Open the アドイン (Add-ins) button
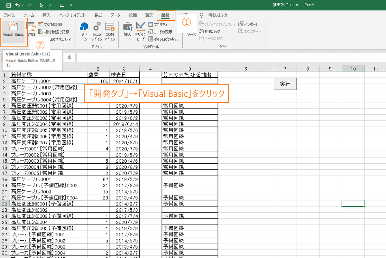This screenshot has width=386, height=258. [84, 31]
